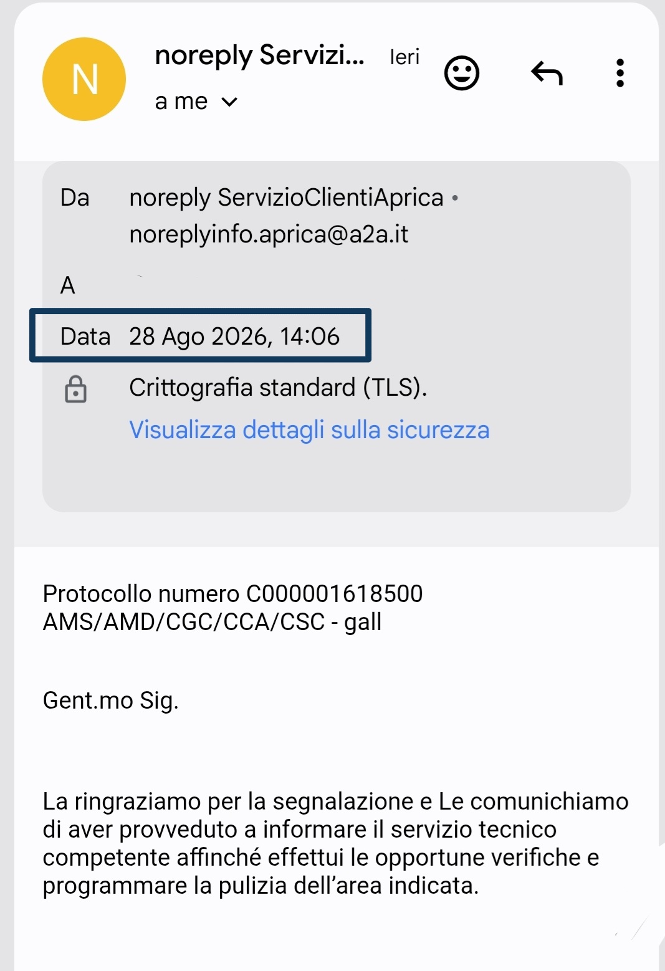Screen dimensions: 665x971
Task: Open the emoji reaction picker
Action: (x=461, y=74)
